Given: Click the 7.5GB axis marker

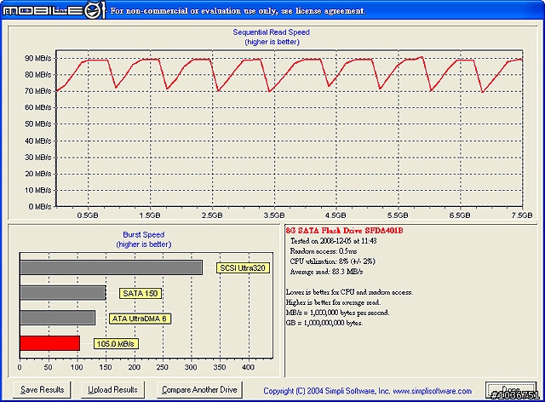Looking at the screenshot, I should [x=522, y=215].
